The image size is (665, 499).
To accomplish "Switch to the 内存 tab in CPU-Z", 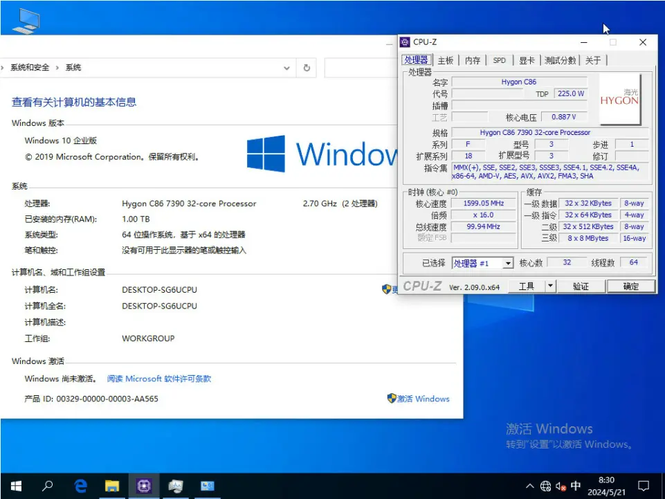I will pos(473,60).
